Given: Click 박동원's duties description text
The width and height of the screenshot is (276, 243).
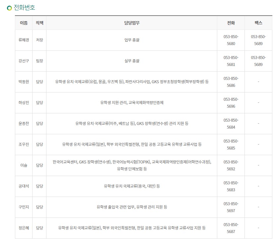Looking at the screenshot, I should pos(132,82).
